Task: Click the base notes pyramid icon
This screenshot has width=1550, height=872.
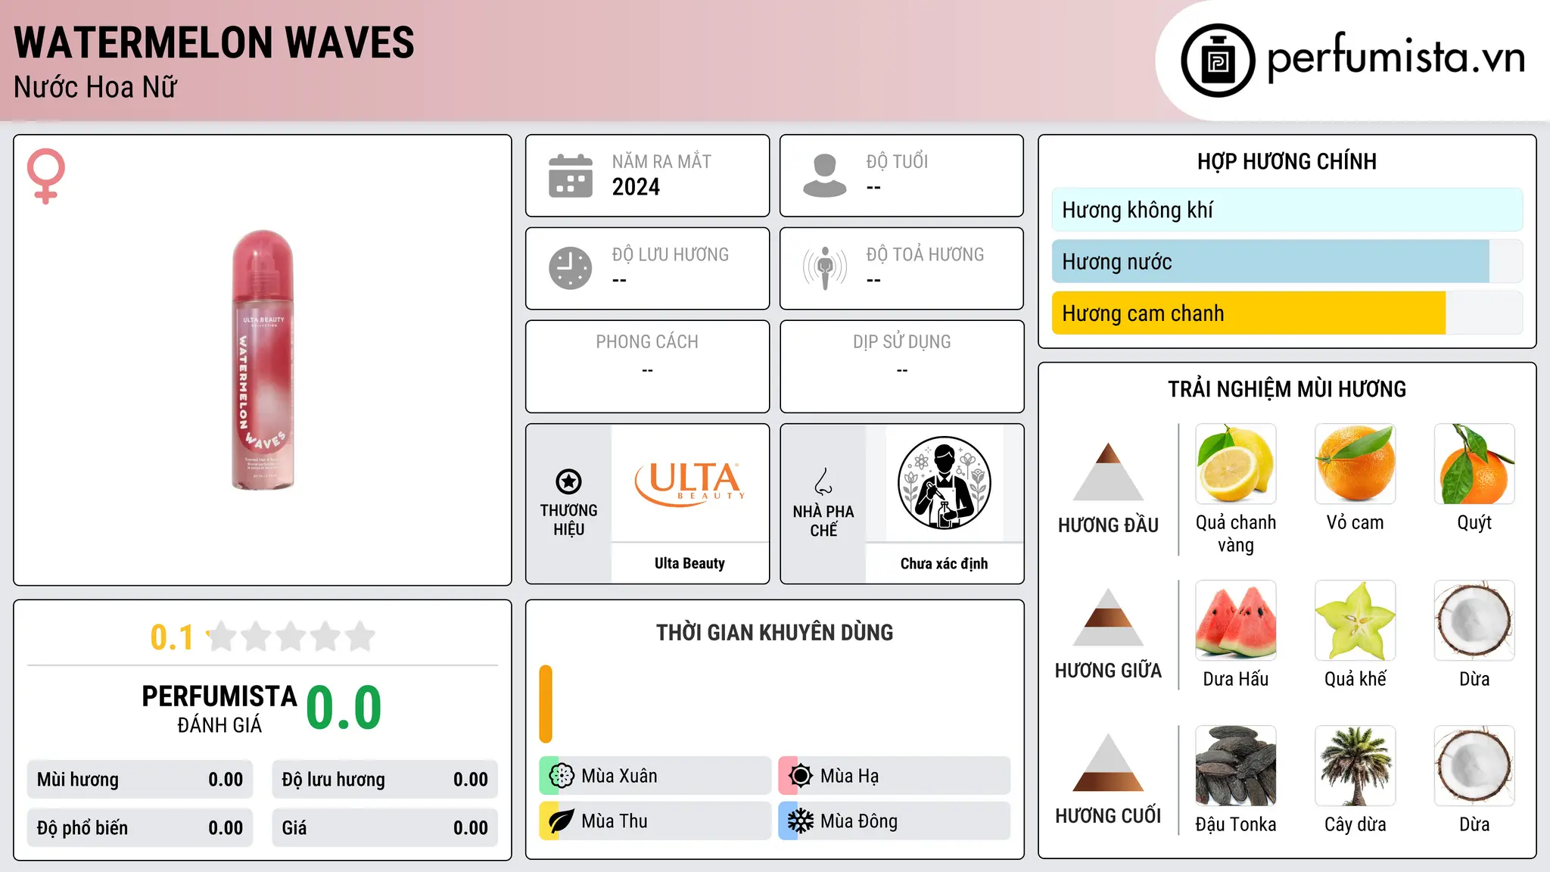Action: tap(1108, 762)
